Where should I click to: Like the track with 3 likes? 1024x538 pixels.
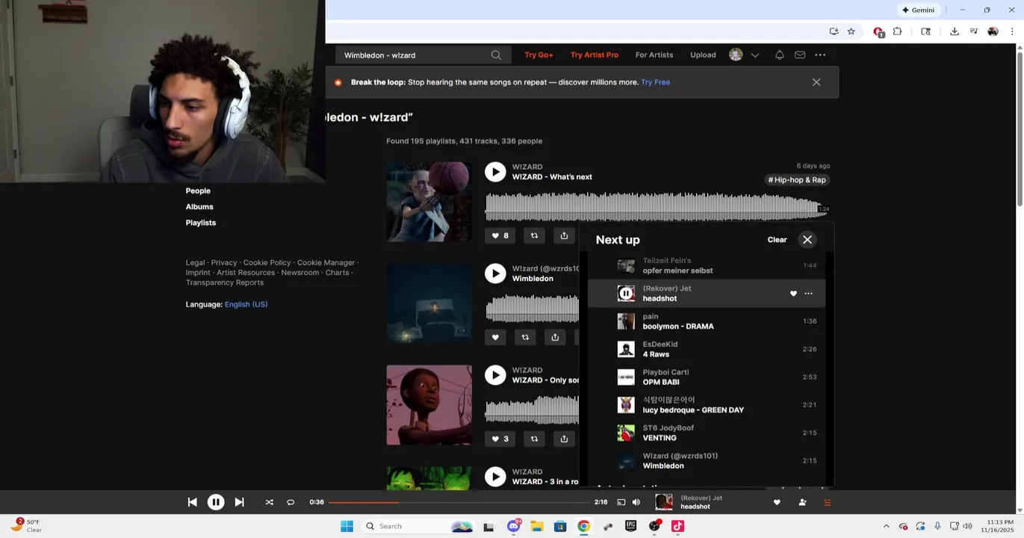pyautogui.click(x=500, y=439)
